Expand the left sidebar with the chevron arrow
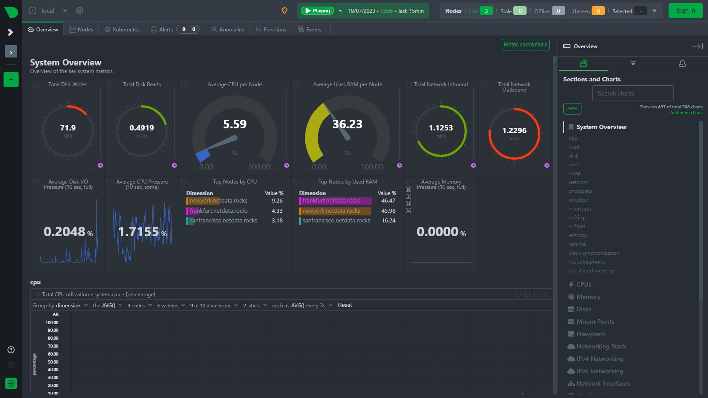 point(11,32)
